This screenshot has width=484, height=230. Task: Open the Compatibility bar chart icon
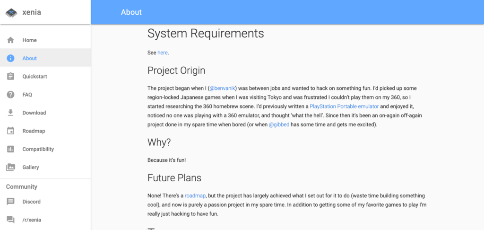tap(10, 149)
